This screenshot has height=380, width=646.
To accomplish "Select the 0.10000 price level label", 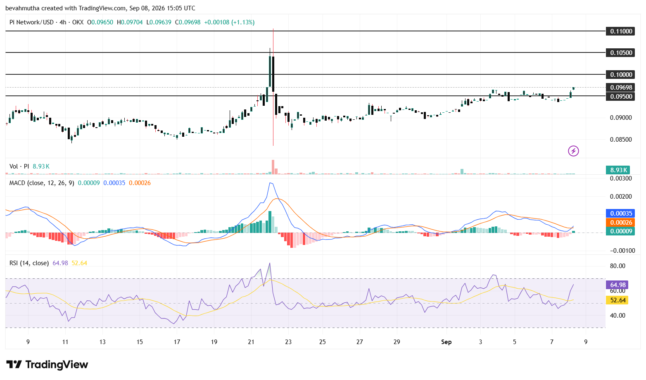I will point(621,74).
